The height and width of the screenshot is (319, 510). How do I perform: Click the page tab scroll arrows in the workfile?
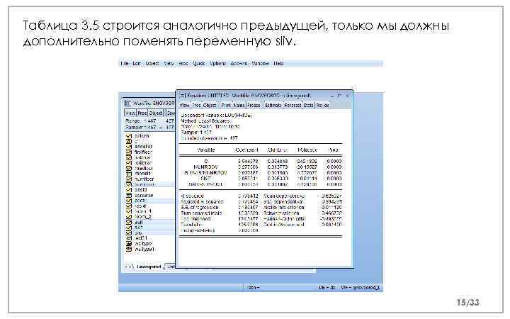point(129,267)
